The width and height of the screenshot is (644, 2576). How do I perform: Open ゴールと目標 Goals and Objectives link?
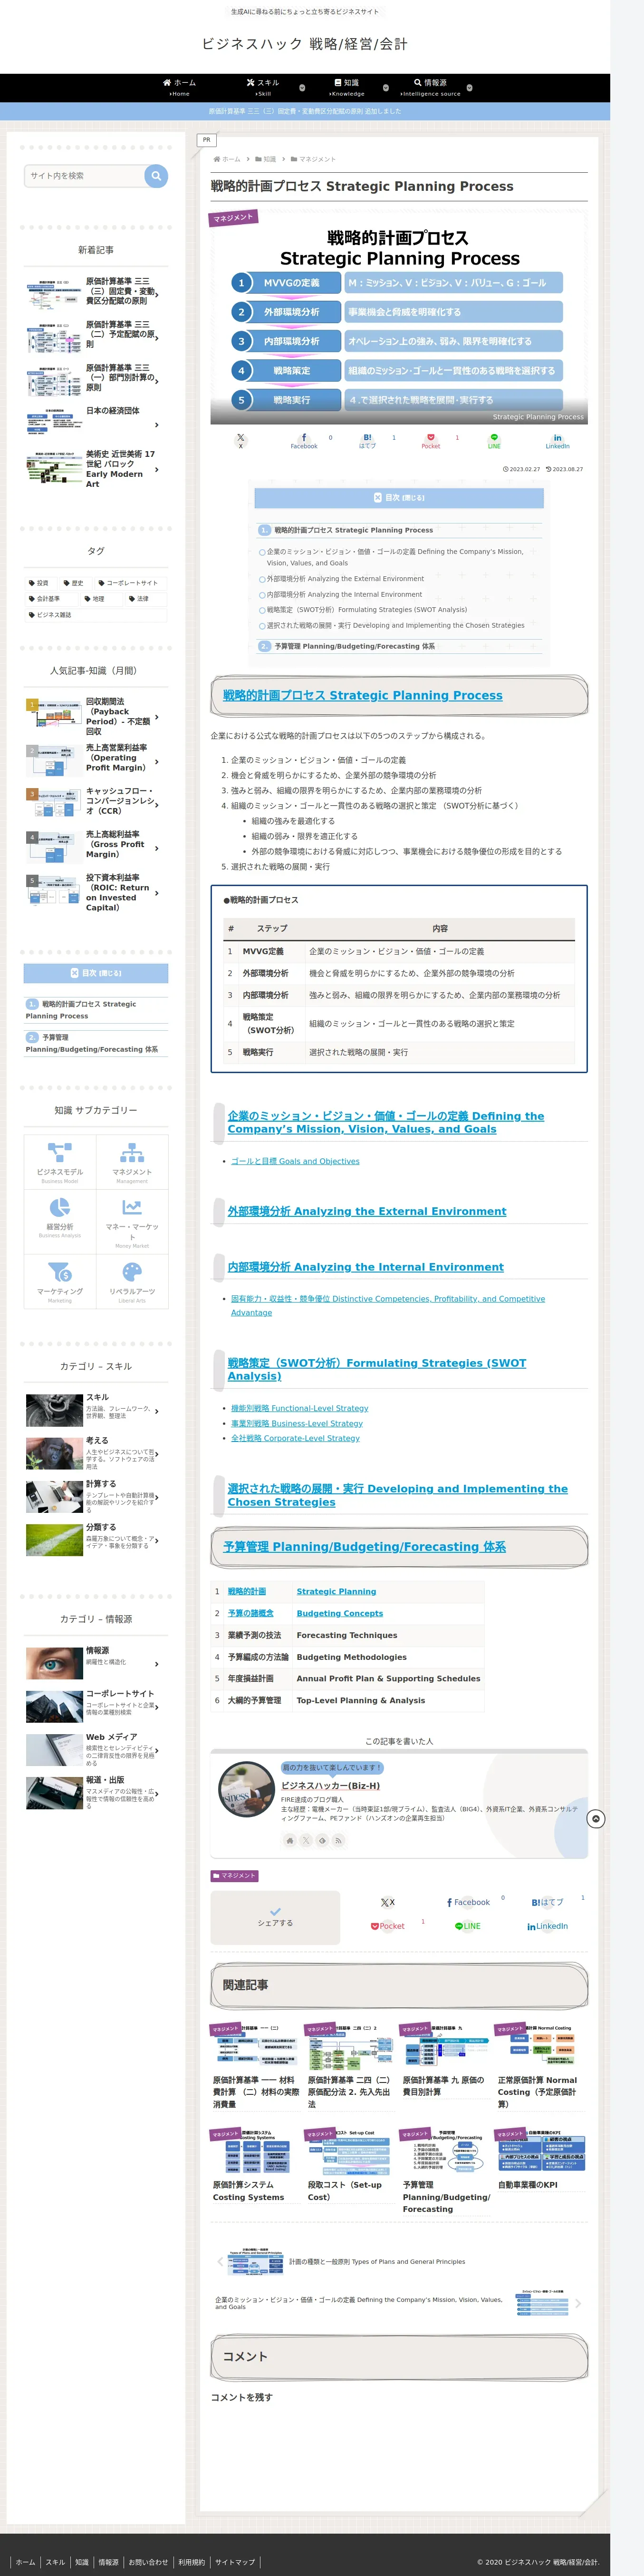click(295, 1161)
